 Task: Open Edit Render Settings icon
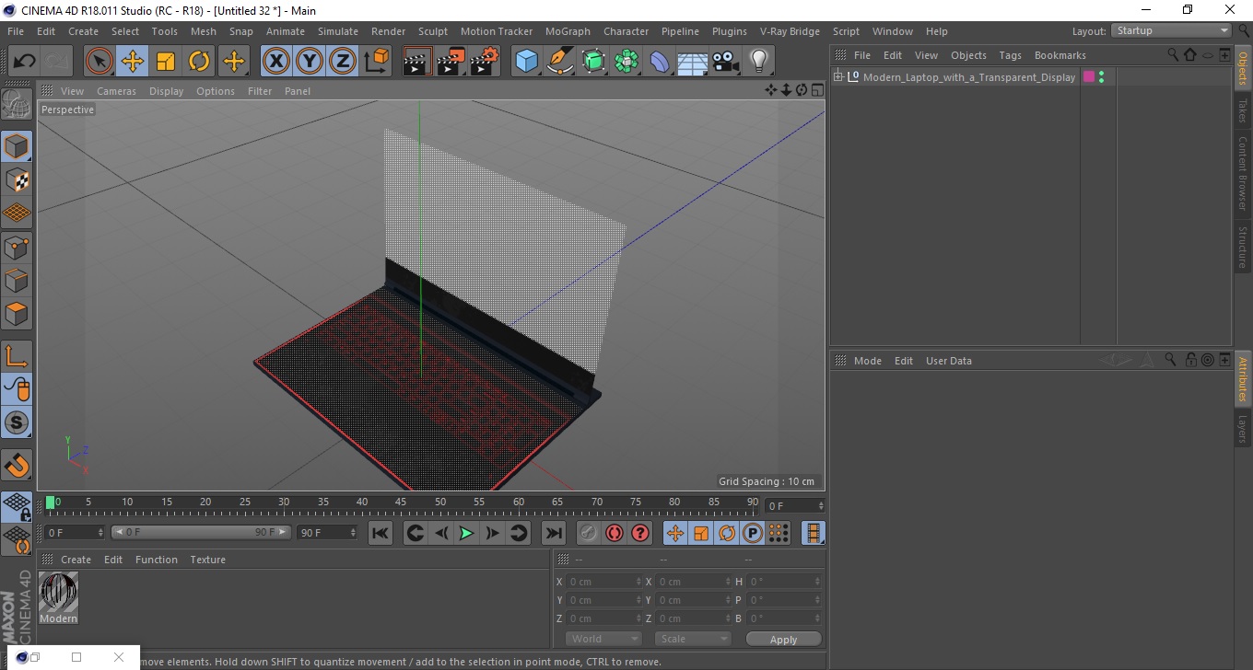[x=484, y=62]
